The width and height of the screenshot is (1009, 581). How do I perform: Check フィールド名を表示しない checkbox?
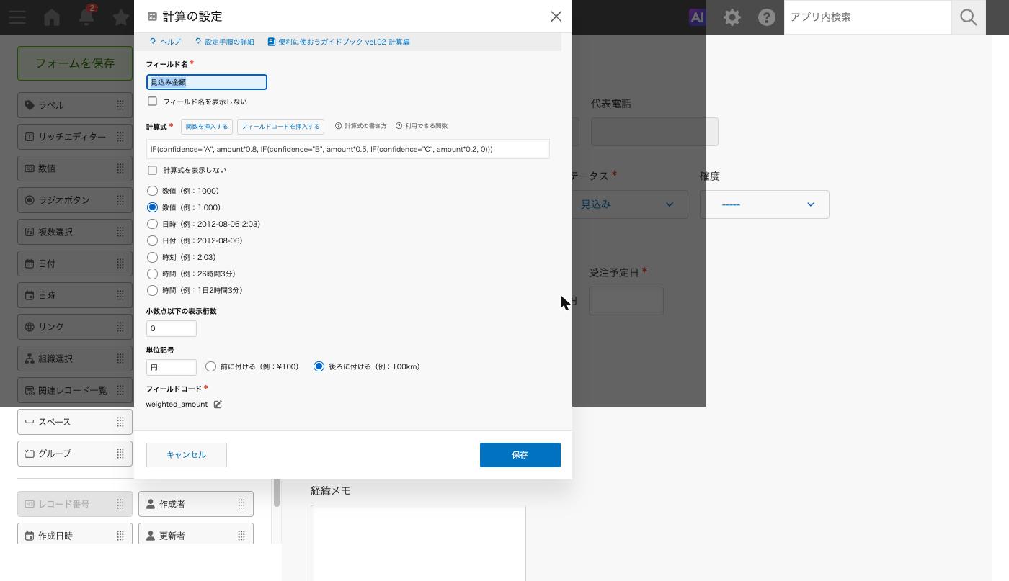tap(152, 102)
